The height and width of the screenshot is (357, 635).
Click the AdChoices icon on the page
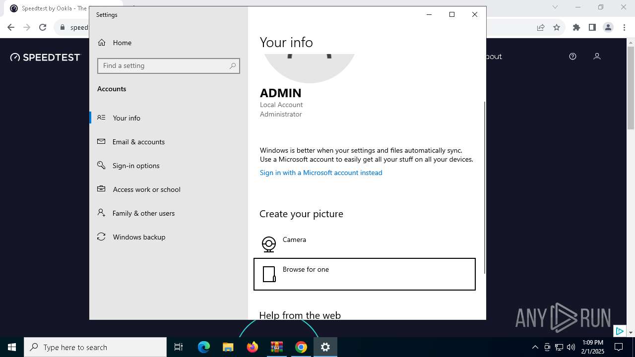click(619, 331)
